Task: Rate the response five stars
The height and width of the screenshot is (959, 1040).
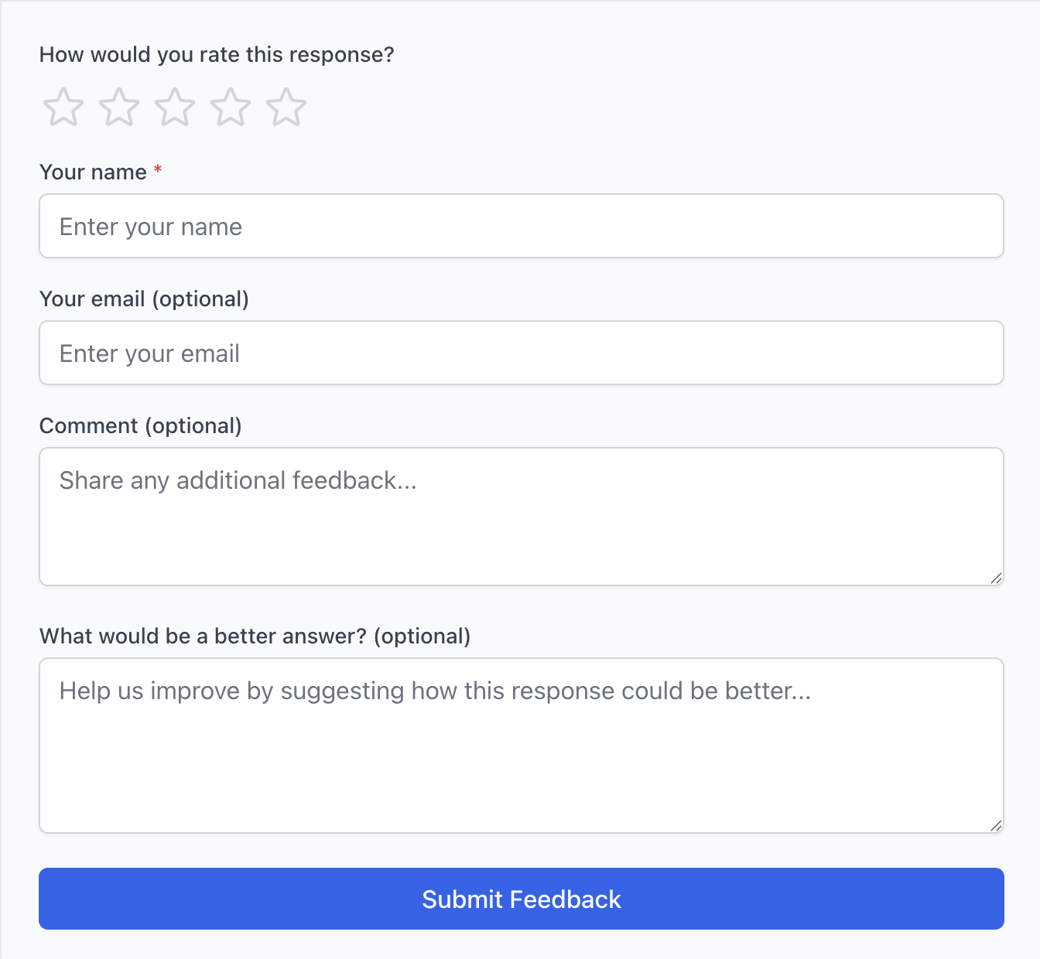Action: [286, 107]
